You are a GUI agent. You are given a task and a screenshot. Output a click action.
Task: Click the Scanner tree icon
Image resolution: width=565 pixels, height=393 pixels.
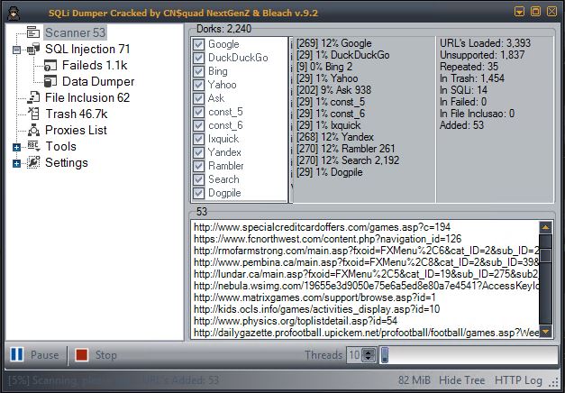click(33, 32)
